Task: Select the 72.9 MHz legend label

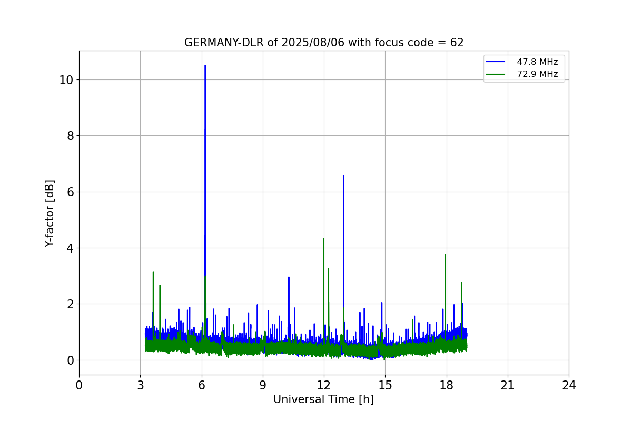Action: (x=537, y=74)
